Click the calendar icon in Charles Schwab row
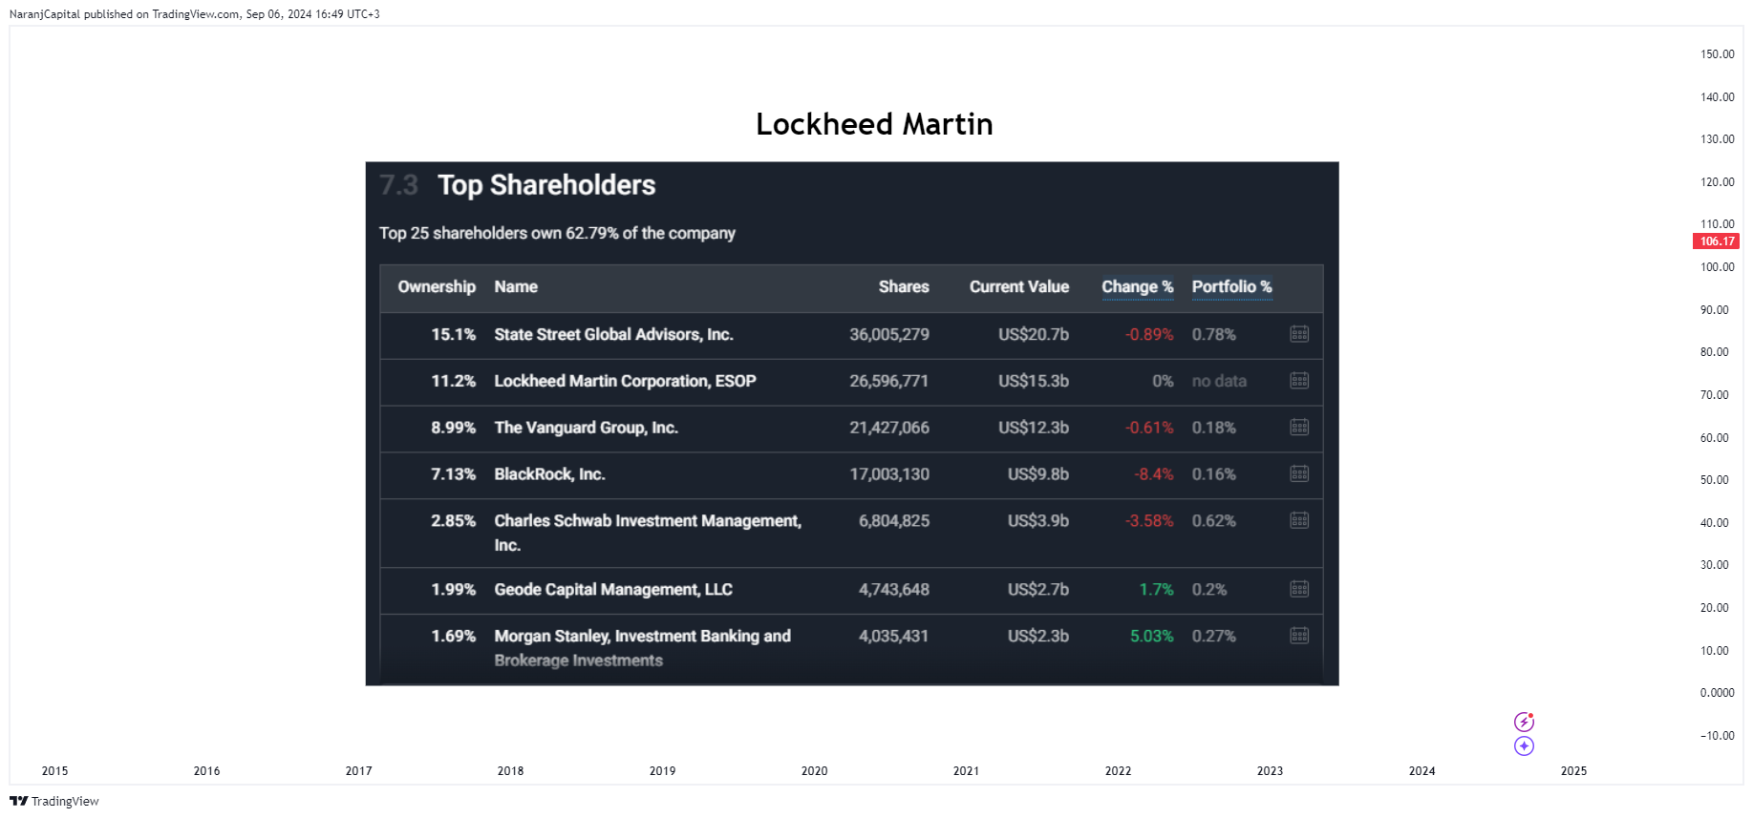The image size is (1753, 818). 1299,521
